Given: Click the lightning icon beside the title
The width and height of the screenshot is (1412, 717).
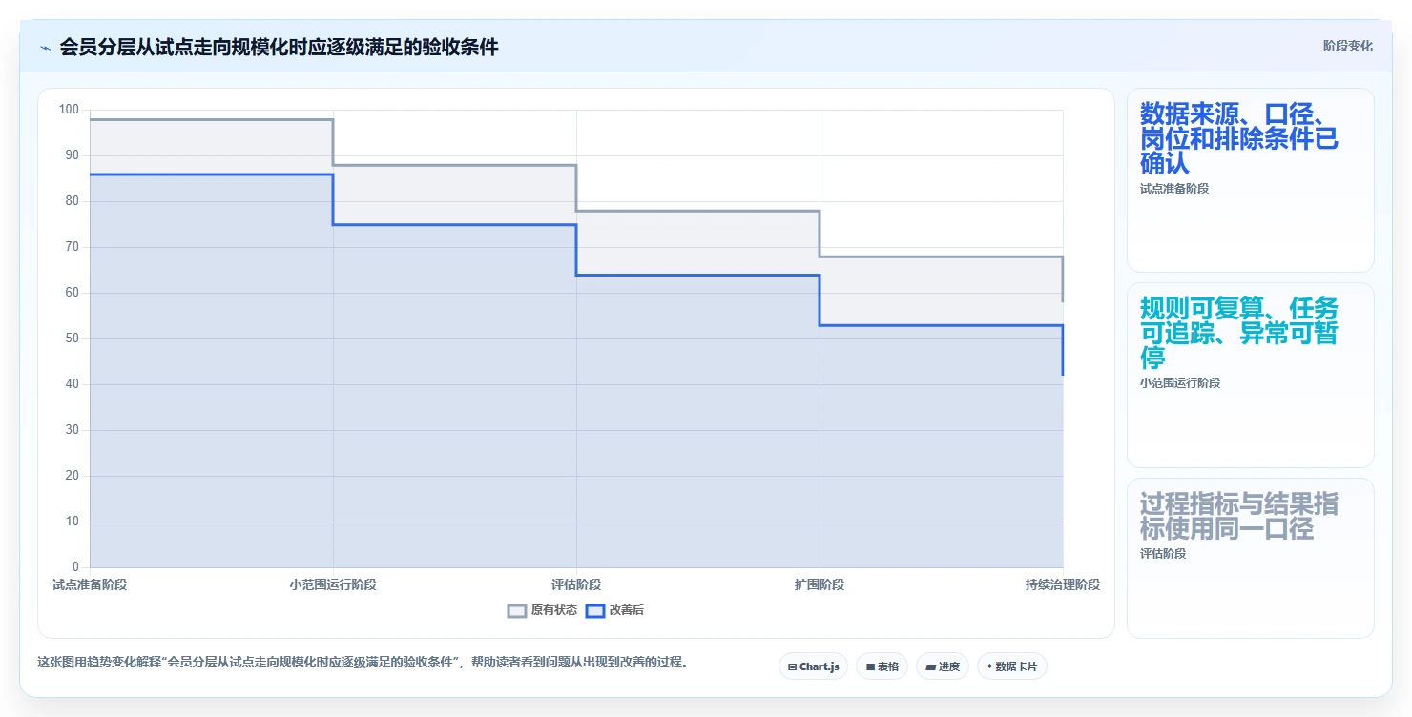Looking at the screenshot, I should (46, 47).
